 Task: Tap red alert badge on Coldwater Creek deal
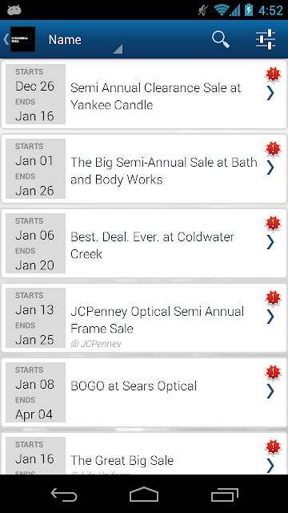[x=273, y=224]
